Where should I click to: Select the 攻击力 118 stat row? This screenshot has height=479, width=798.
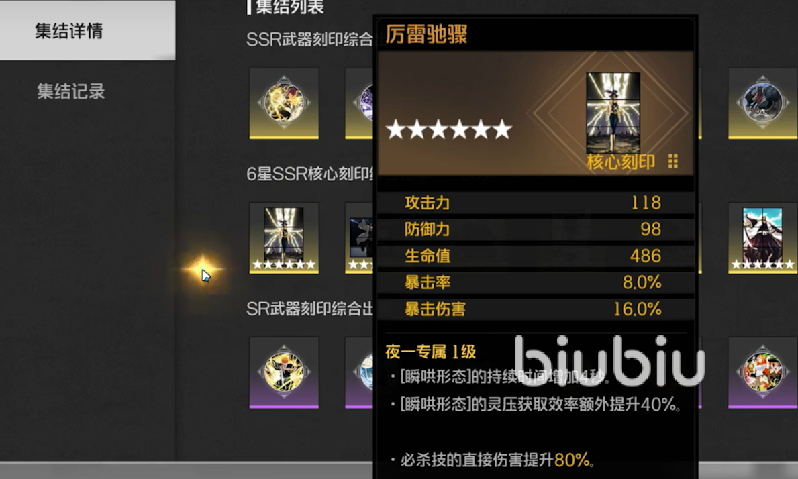pyautogui.click(x=536, y=203)
